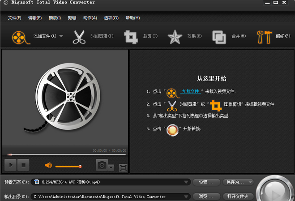
Task: Click the 打开文件夹 button
Action: 238,197
